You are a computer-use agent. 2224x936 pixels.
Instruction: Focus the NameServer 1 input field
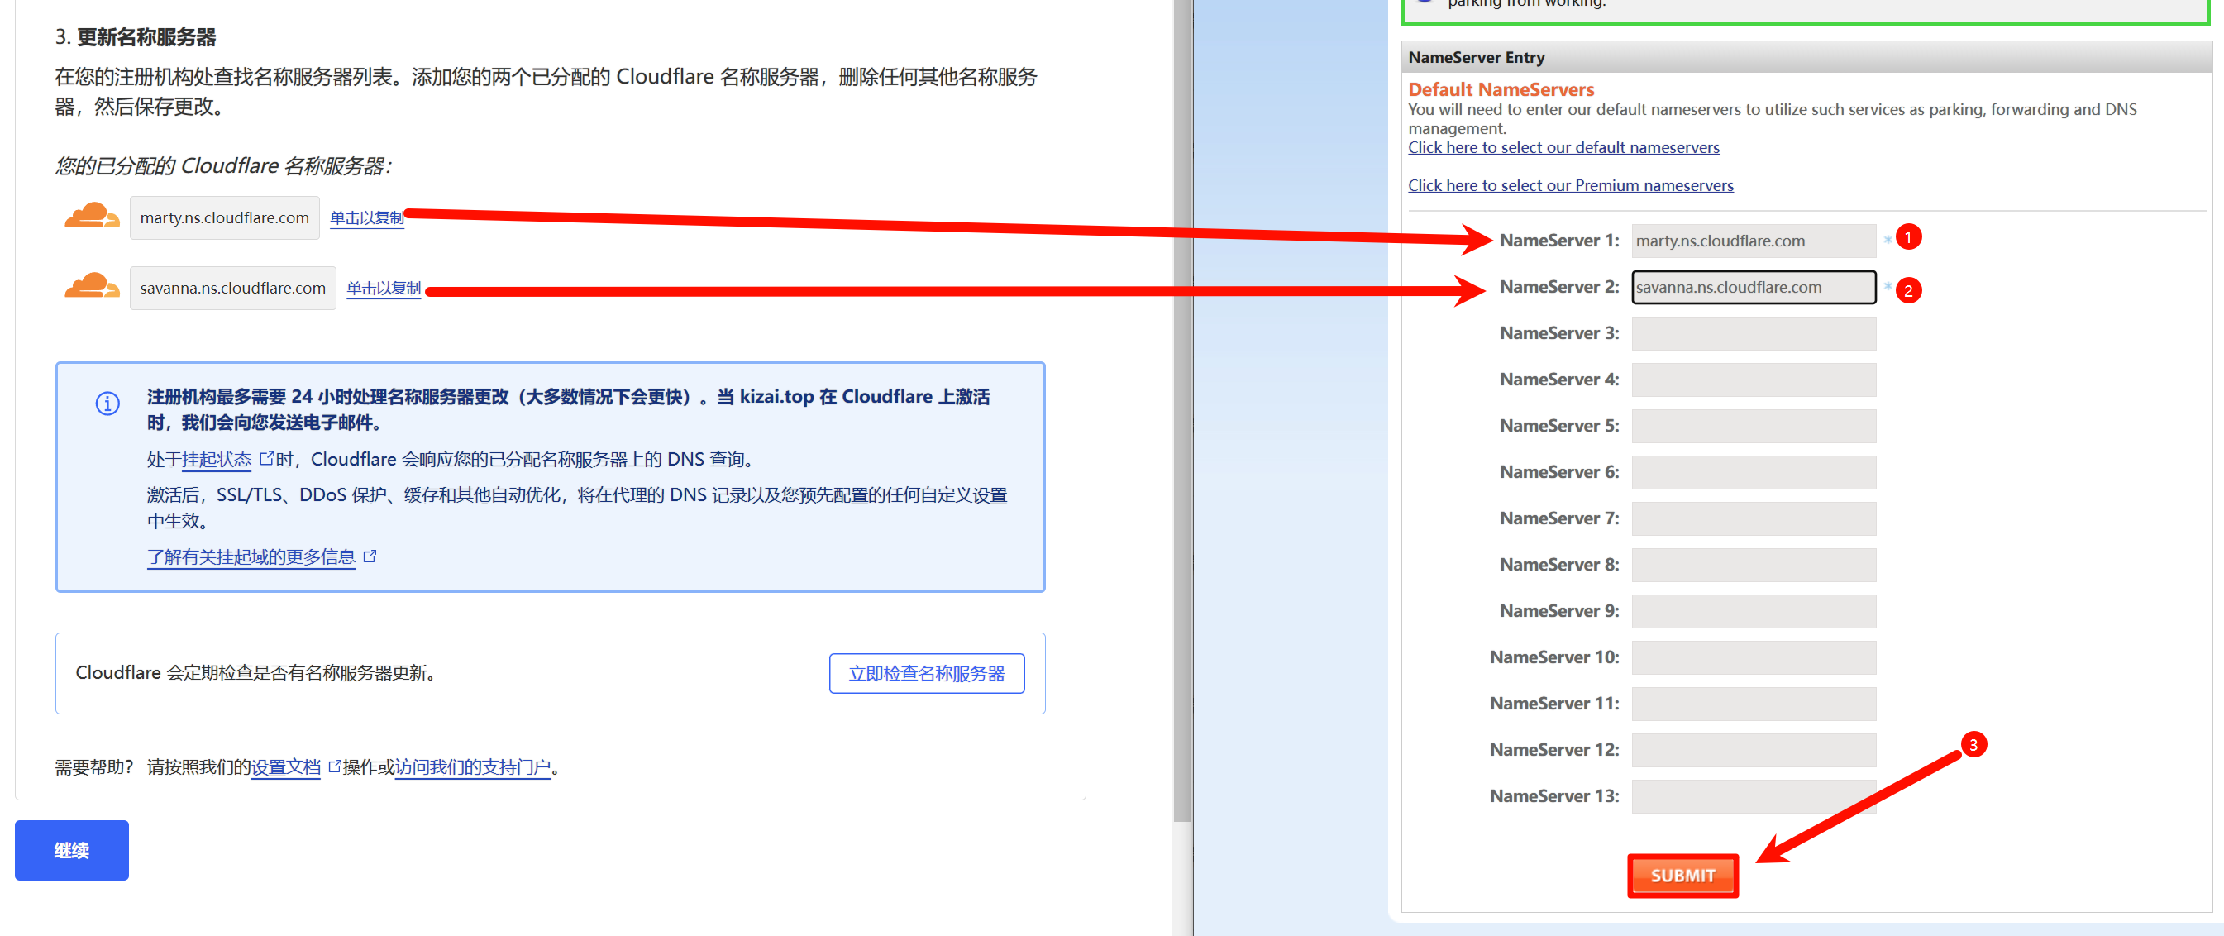pyautogui.click(x=1754, y=241)
